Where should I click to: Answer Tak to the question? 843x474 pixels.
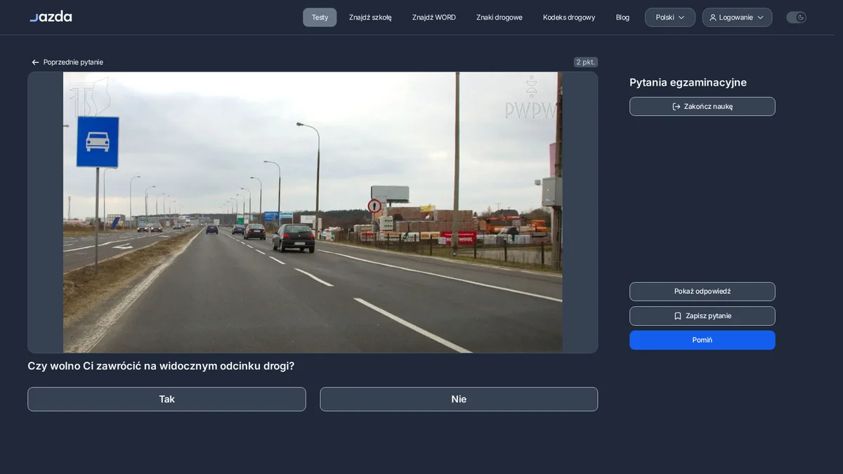coord(166,399)
